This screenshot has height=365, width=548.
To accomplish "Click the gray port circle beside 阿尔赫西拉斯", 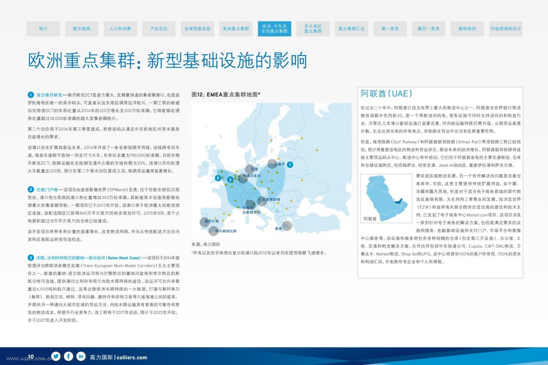I will pyautogui.click(x=213, y=231).
